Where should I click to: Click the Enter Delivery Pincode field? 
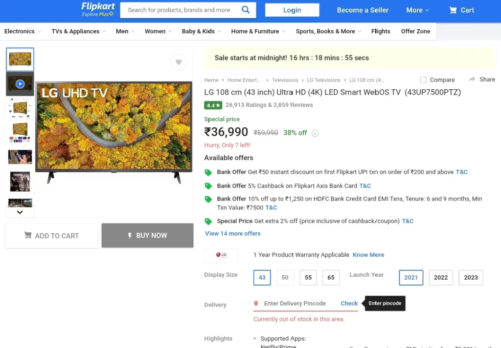coord(295,304)
